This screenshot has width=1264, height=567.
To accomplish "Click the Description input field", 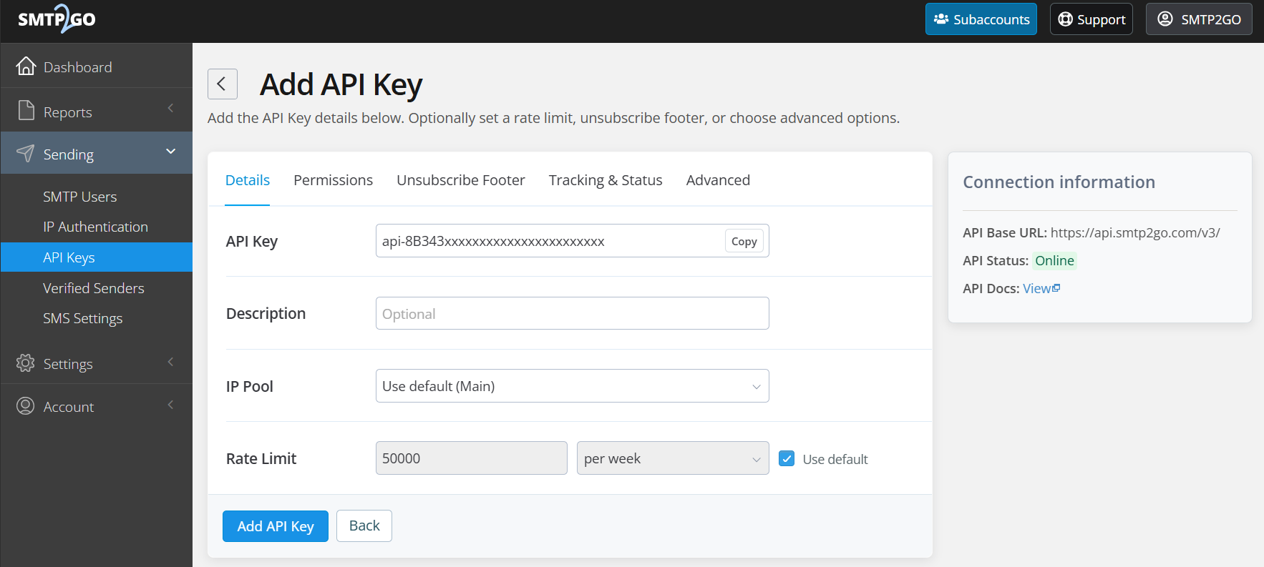I will 572,313.
